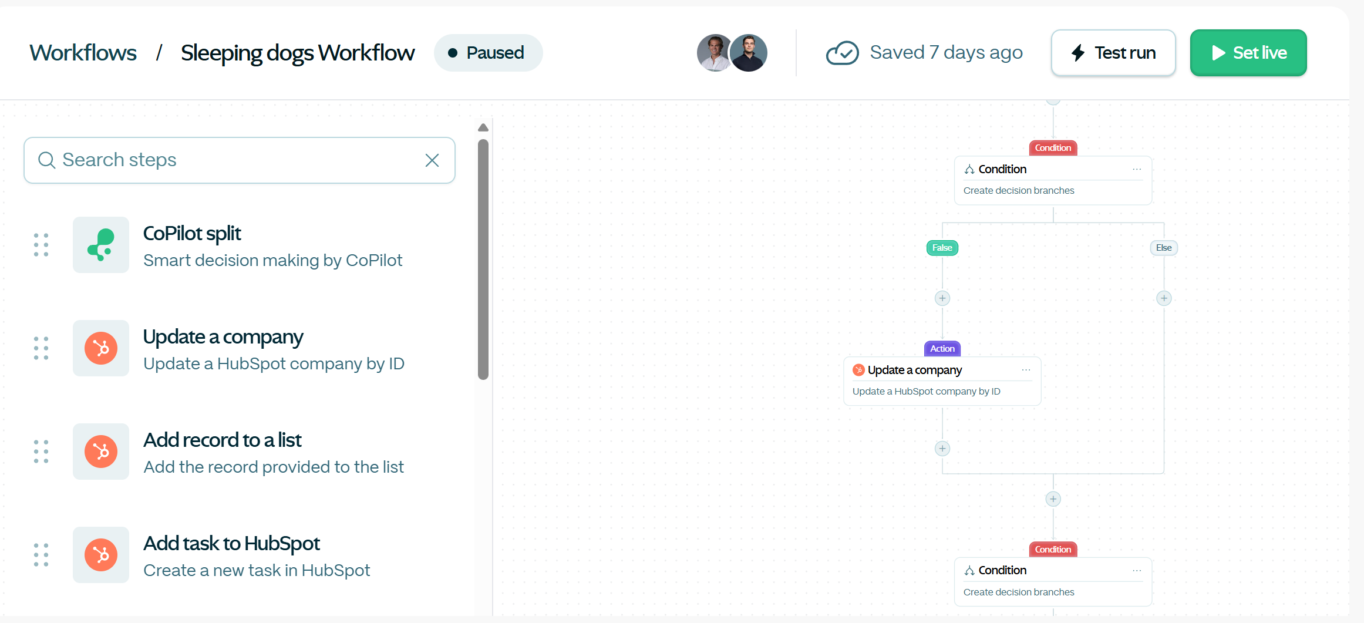Click the plus button under the False branch
Viewport: 1364px width, 623px height.
click(942, 298)
